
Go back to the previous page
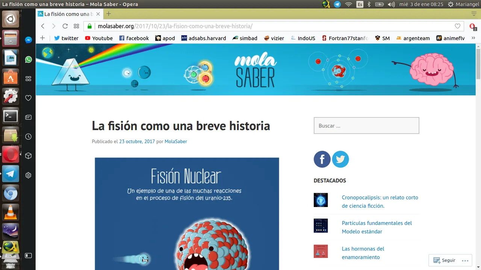point(43,26)
